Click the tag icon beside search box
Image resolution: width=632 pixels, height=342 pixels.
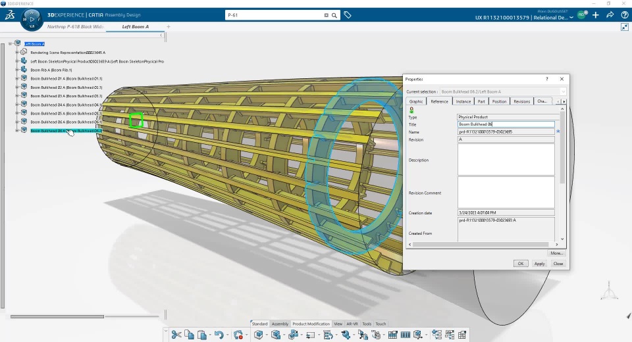(348, 15)
